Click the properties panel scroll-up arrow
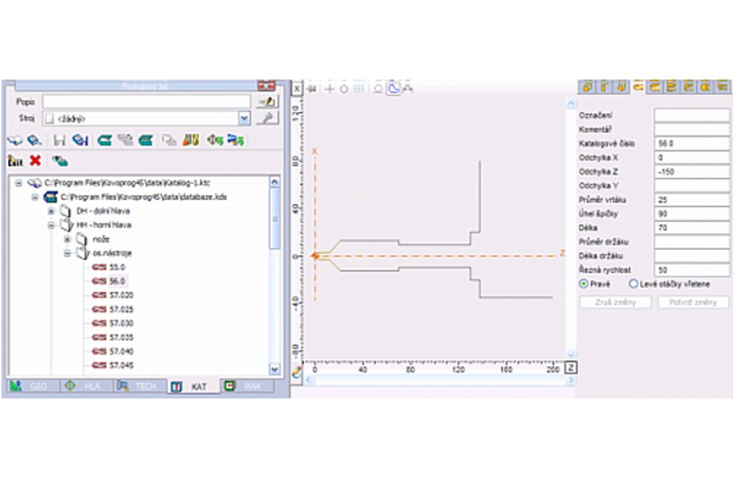736x489 pixels. point(571,103)
